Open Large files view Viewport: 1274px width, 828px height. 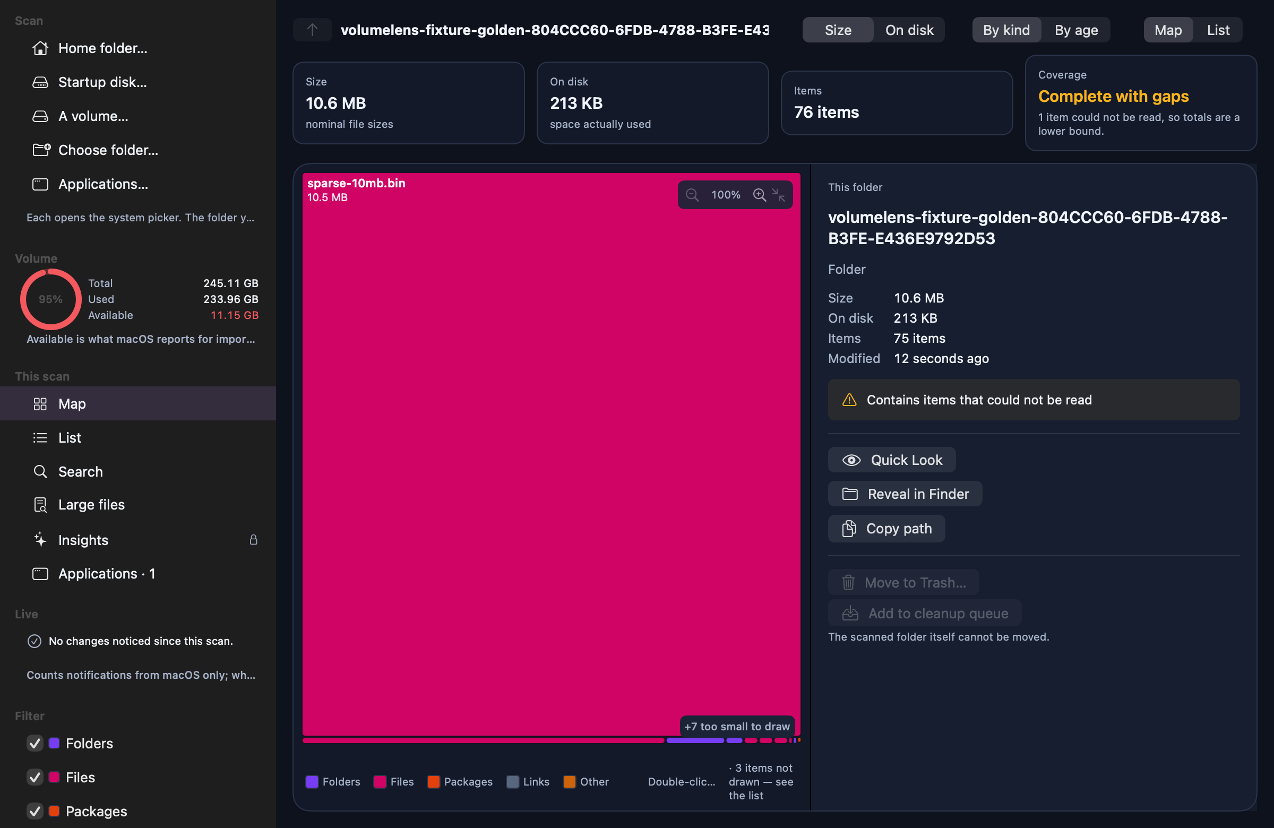[138, 505]
